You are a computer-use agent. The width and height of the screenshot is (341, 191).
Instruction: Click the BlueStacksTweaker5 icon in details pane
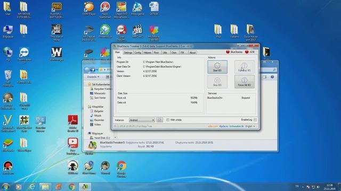(x=92, y=145)
